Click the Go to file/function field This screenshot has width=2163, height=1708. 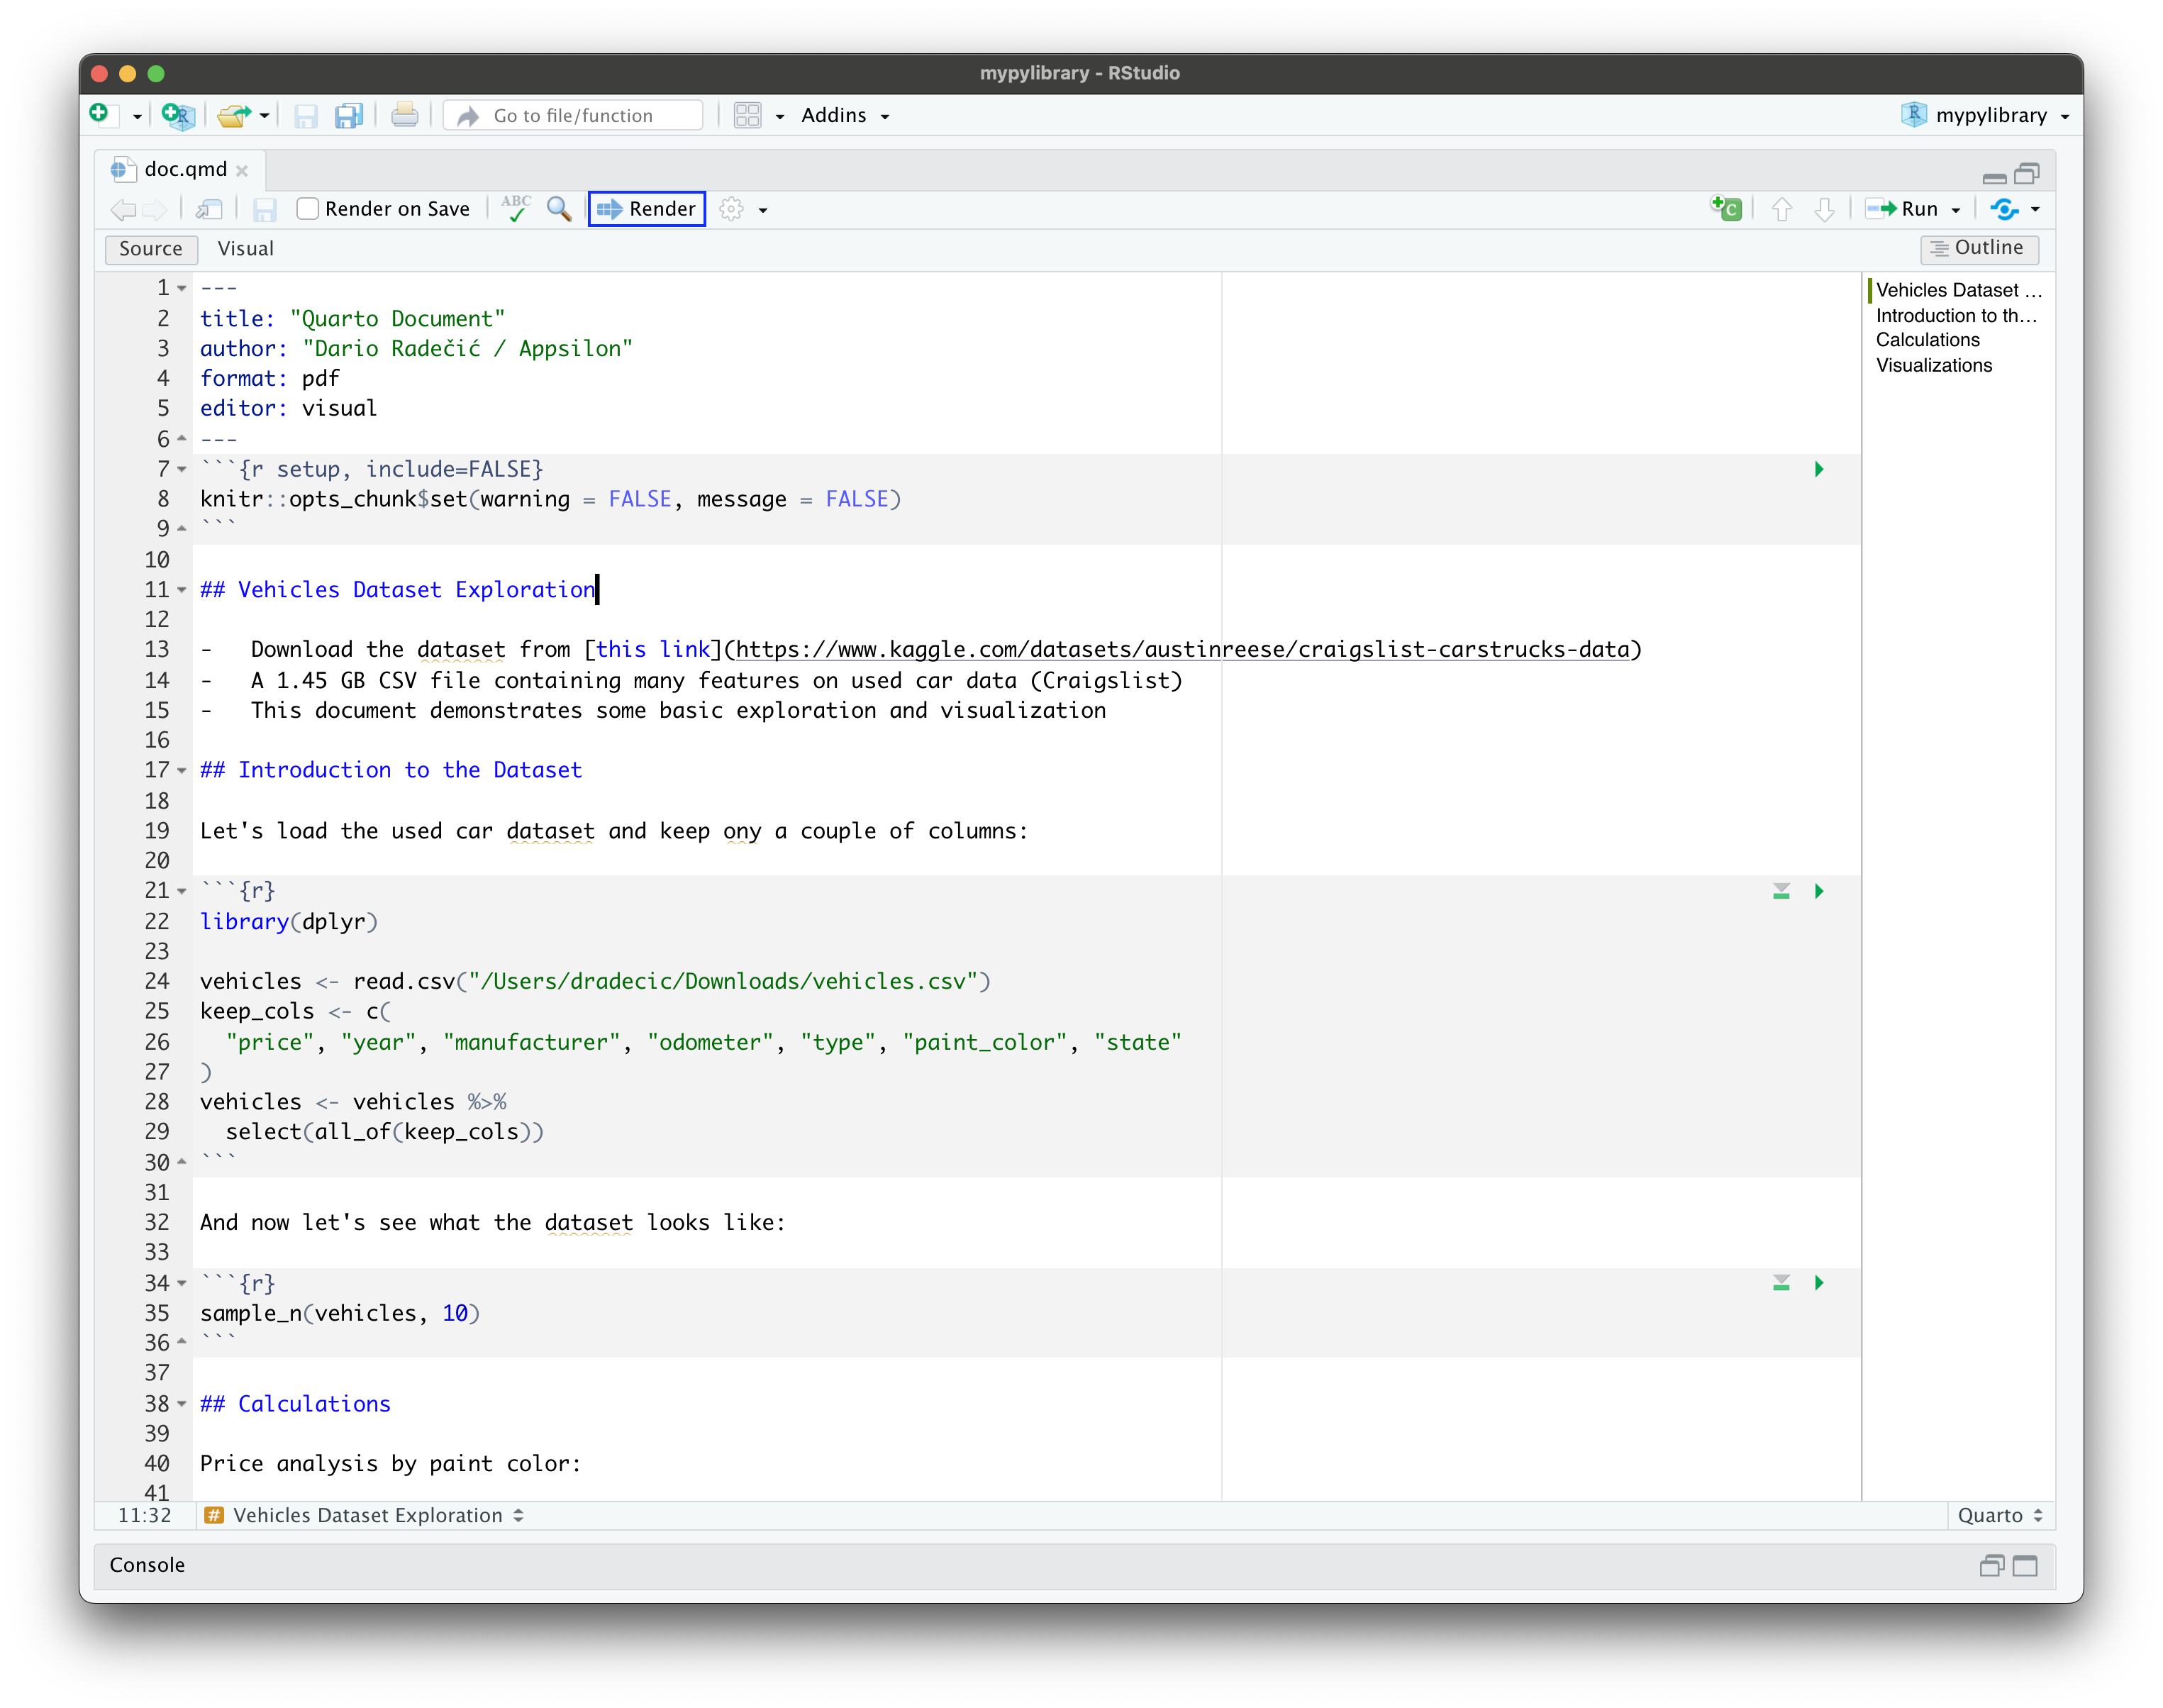click(574, 116)
